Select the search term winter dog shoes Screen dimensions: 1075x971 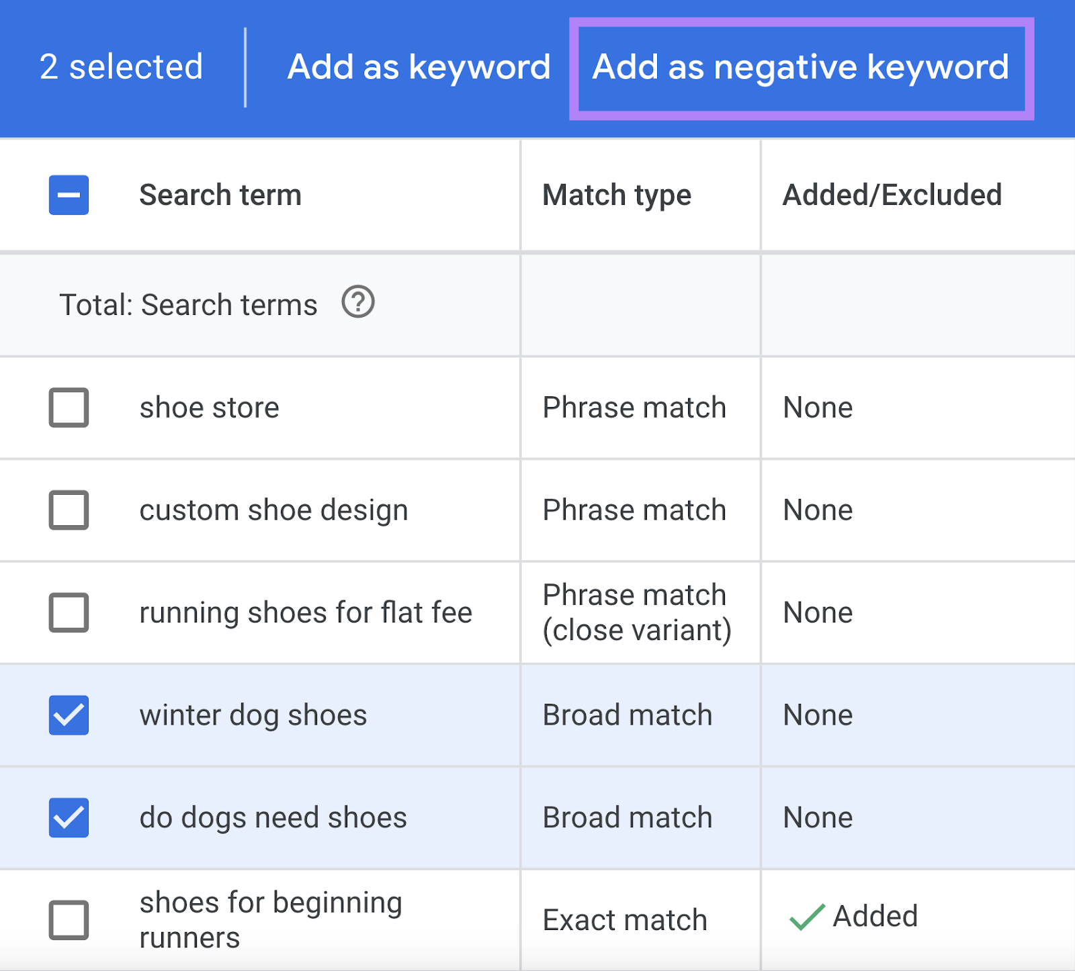(x=253, y=716)
